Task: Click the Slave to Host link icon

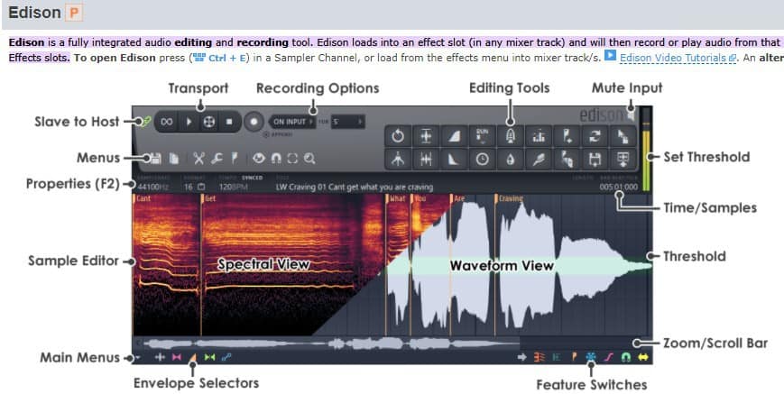Action: click(x=145, y=122)
